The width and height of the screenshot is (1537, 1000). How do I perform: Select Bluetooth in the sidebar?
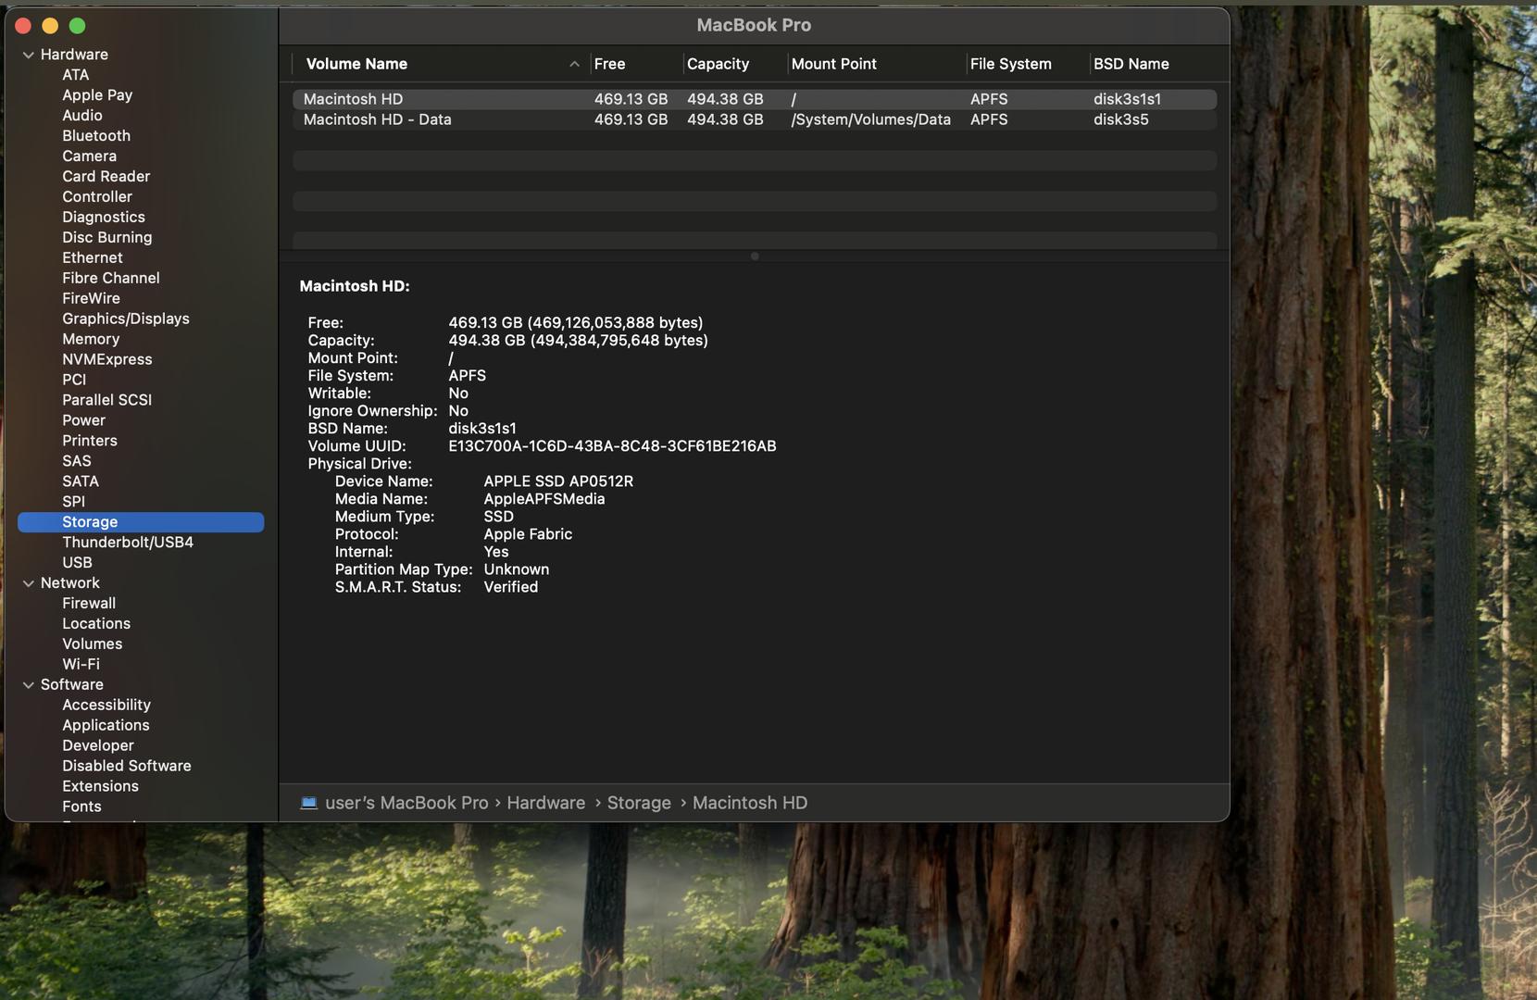coord(96,136)
